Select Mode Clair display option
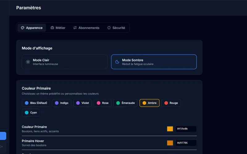Screen dimensions: 247x154 pos(65,62)
